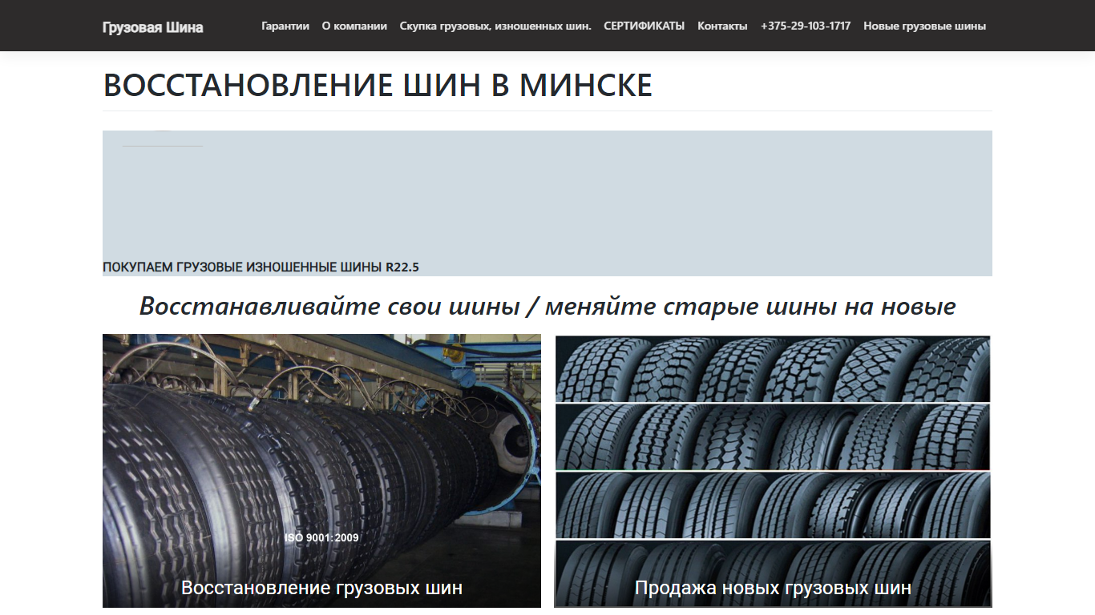Image resolution: width=1095 pixels, height=615 pixels.
Task: Open the Грузовая Шина home logo link
Action: point(152,27)
